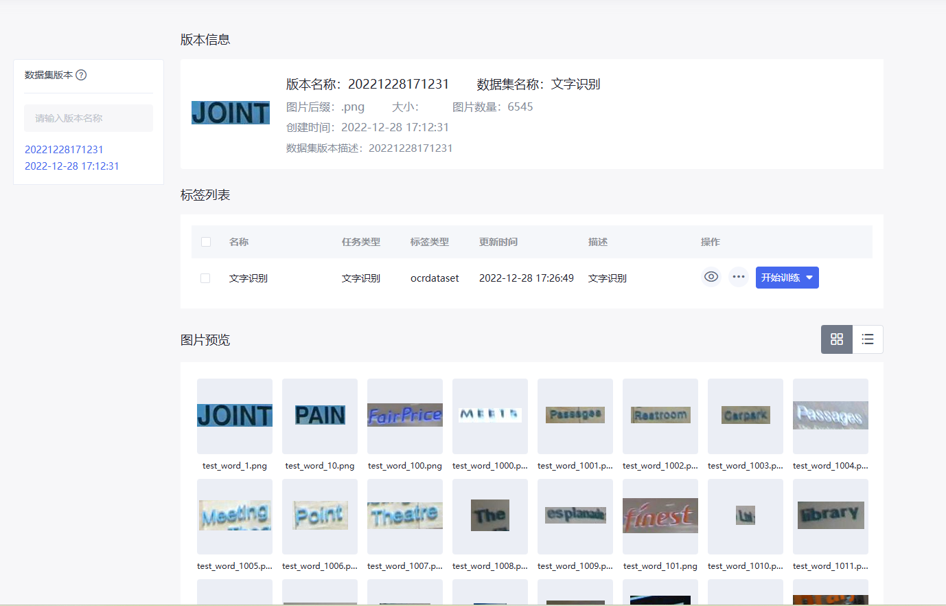Open the 'The' thumbnail test_word_1008
Screen dimensions: 946x606
click(490, 516)
